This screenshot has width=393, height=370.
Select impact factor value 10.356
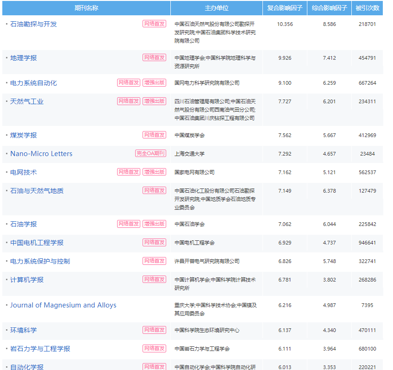285,24
